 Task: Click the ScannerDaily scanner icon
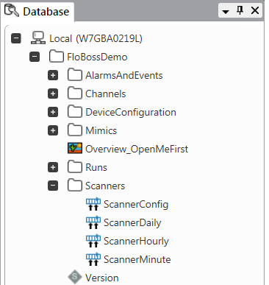tap(93, 222)
